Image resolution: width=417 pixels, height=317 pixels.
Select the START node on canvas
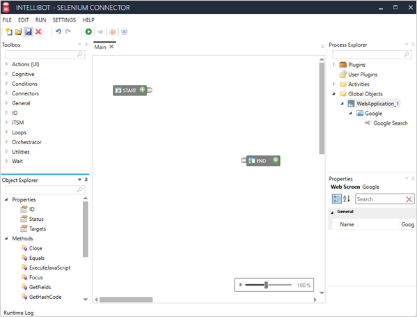pos(129,91)
